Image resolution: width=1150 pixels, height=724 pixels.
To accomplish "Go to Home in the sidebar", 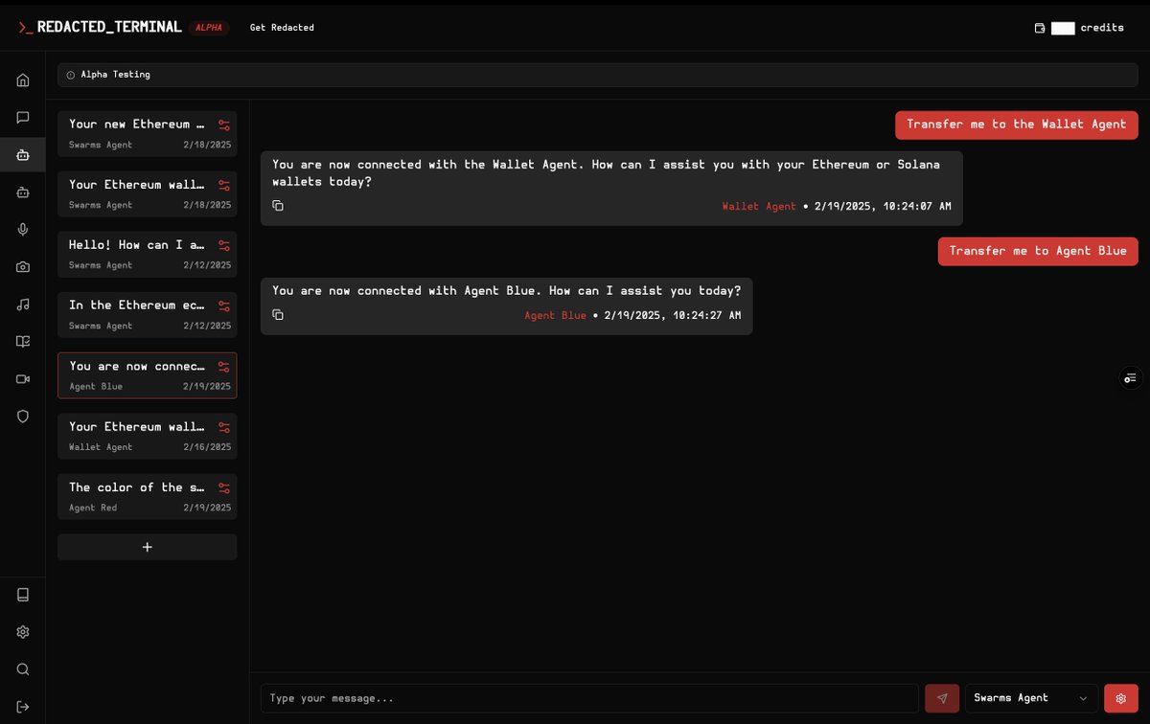I will (x=23, y=79).
